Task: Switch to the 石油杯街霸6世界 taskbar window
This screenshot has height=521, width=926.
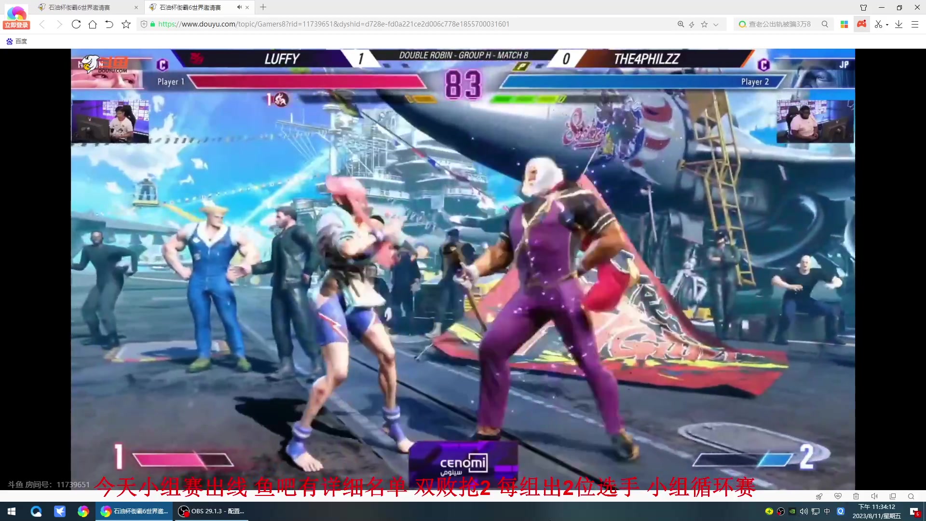Action: pyautogui.click(x=135, y=511)
